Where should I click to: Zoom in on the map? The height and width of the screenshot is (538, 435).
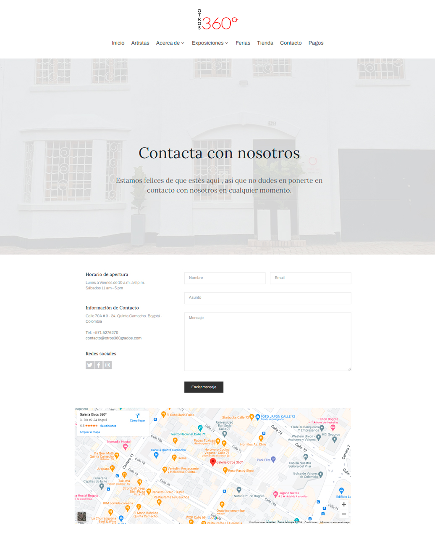coord(343,504)
